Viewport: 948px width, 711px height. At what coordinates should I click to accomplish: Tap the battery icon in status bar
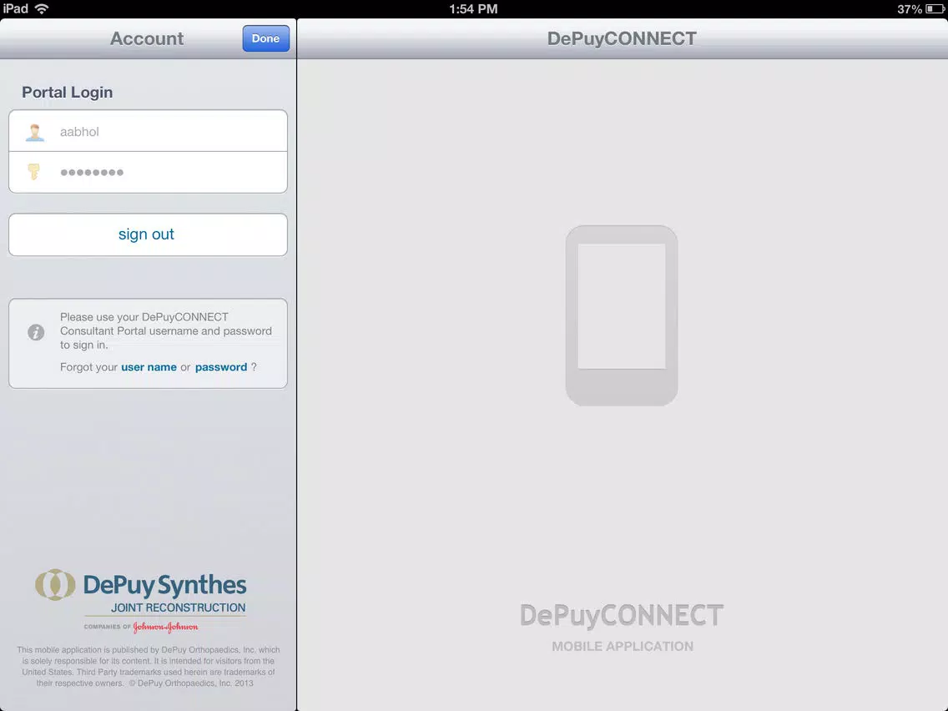point(935,8)
